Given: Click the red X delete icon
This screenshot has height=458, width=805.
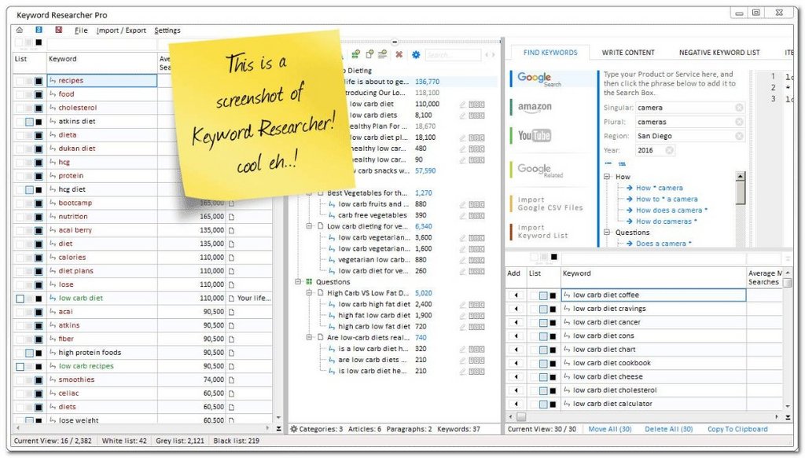Looking at the screenshot, I should pos(399,54).
